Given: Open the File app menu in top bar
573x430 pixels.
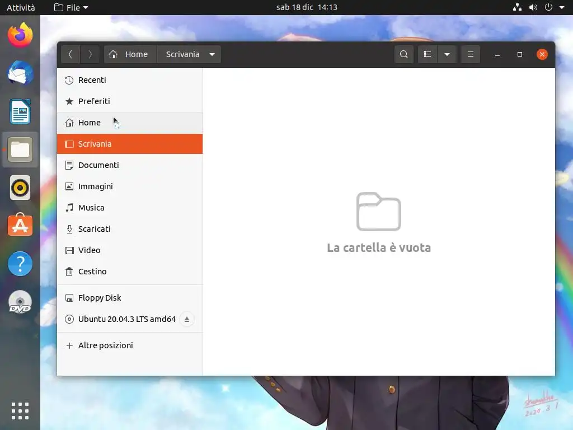Looking at the screenshot, I should coord(71,7).
